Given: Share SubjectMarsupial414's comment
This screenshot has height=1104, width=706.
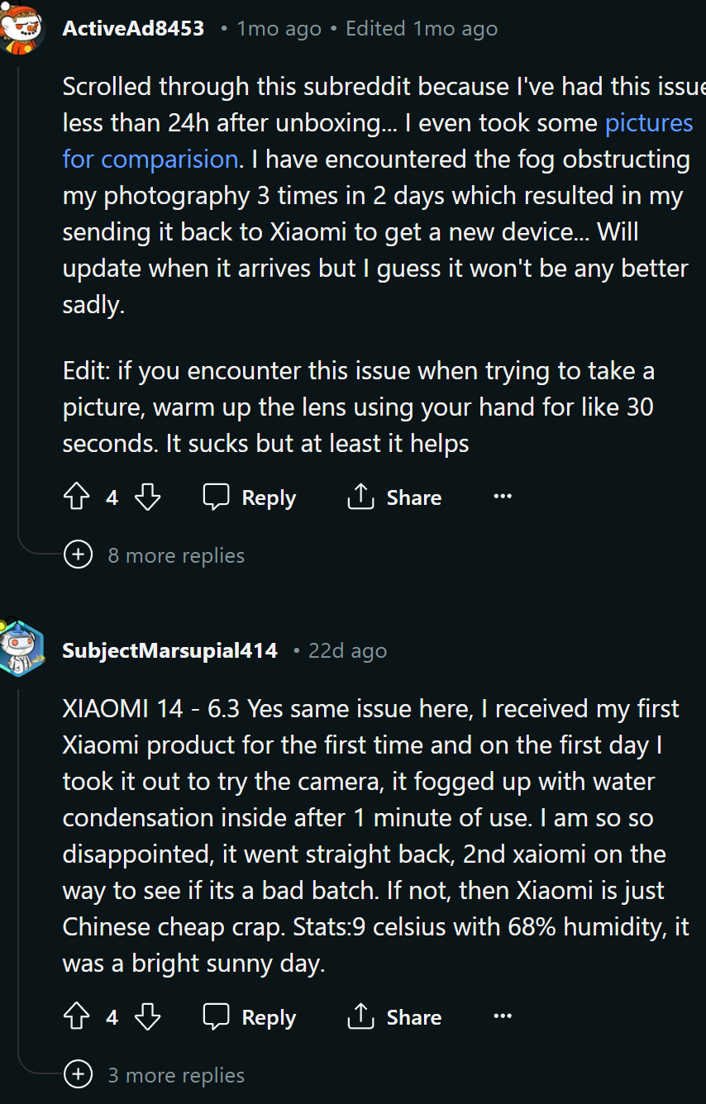Looking at the screenshot, I should pos(394,1017).
